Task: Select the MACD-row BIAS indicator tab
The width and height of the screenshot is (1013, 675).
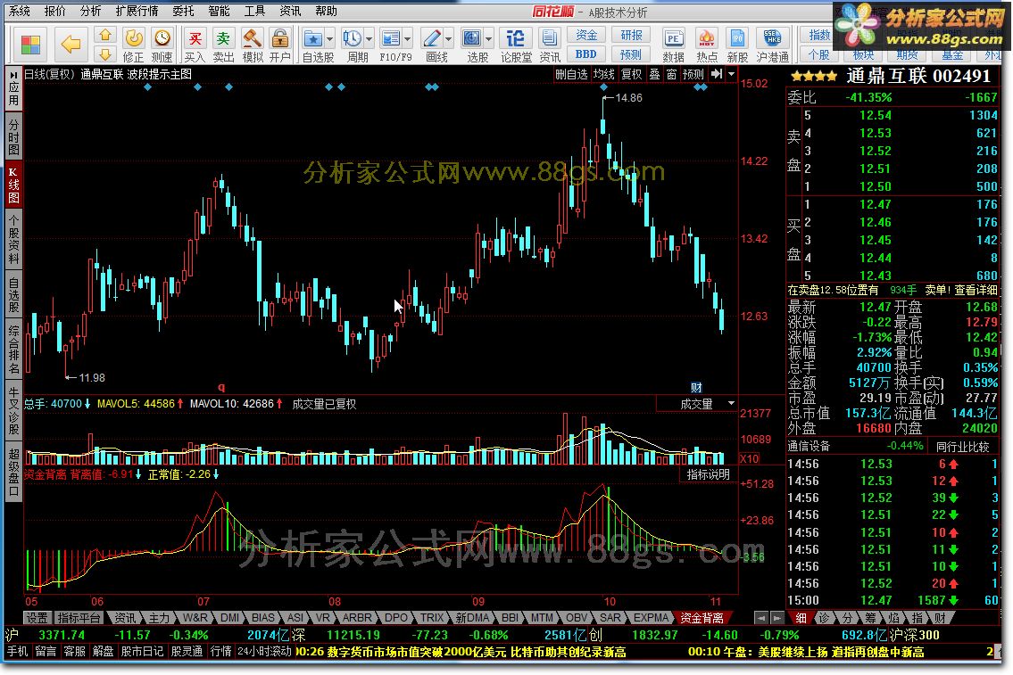Action: [263, 618]
